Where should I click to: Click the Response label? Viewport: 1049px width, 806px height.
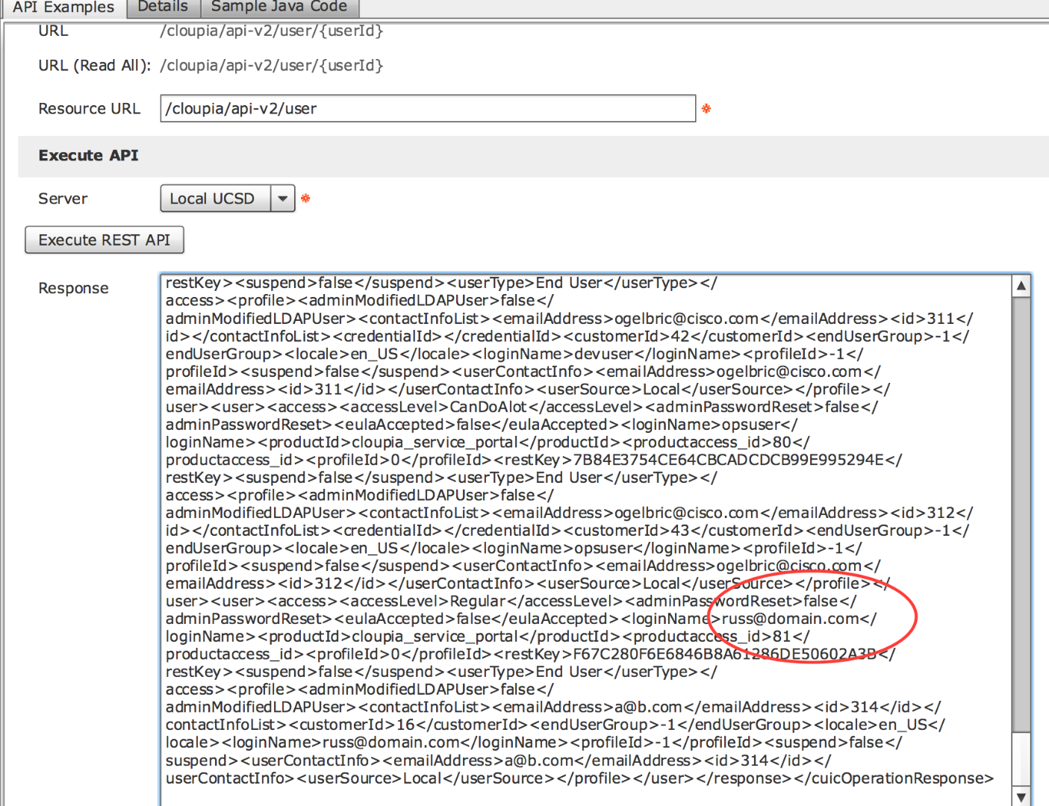tap(73, 288)
